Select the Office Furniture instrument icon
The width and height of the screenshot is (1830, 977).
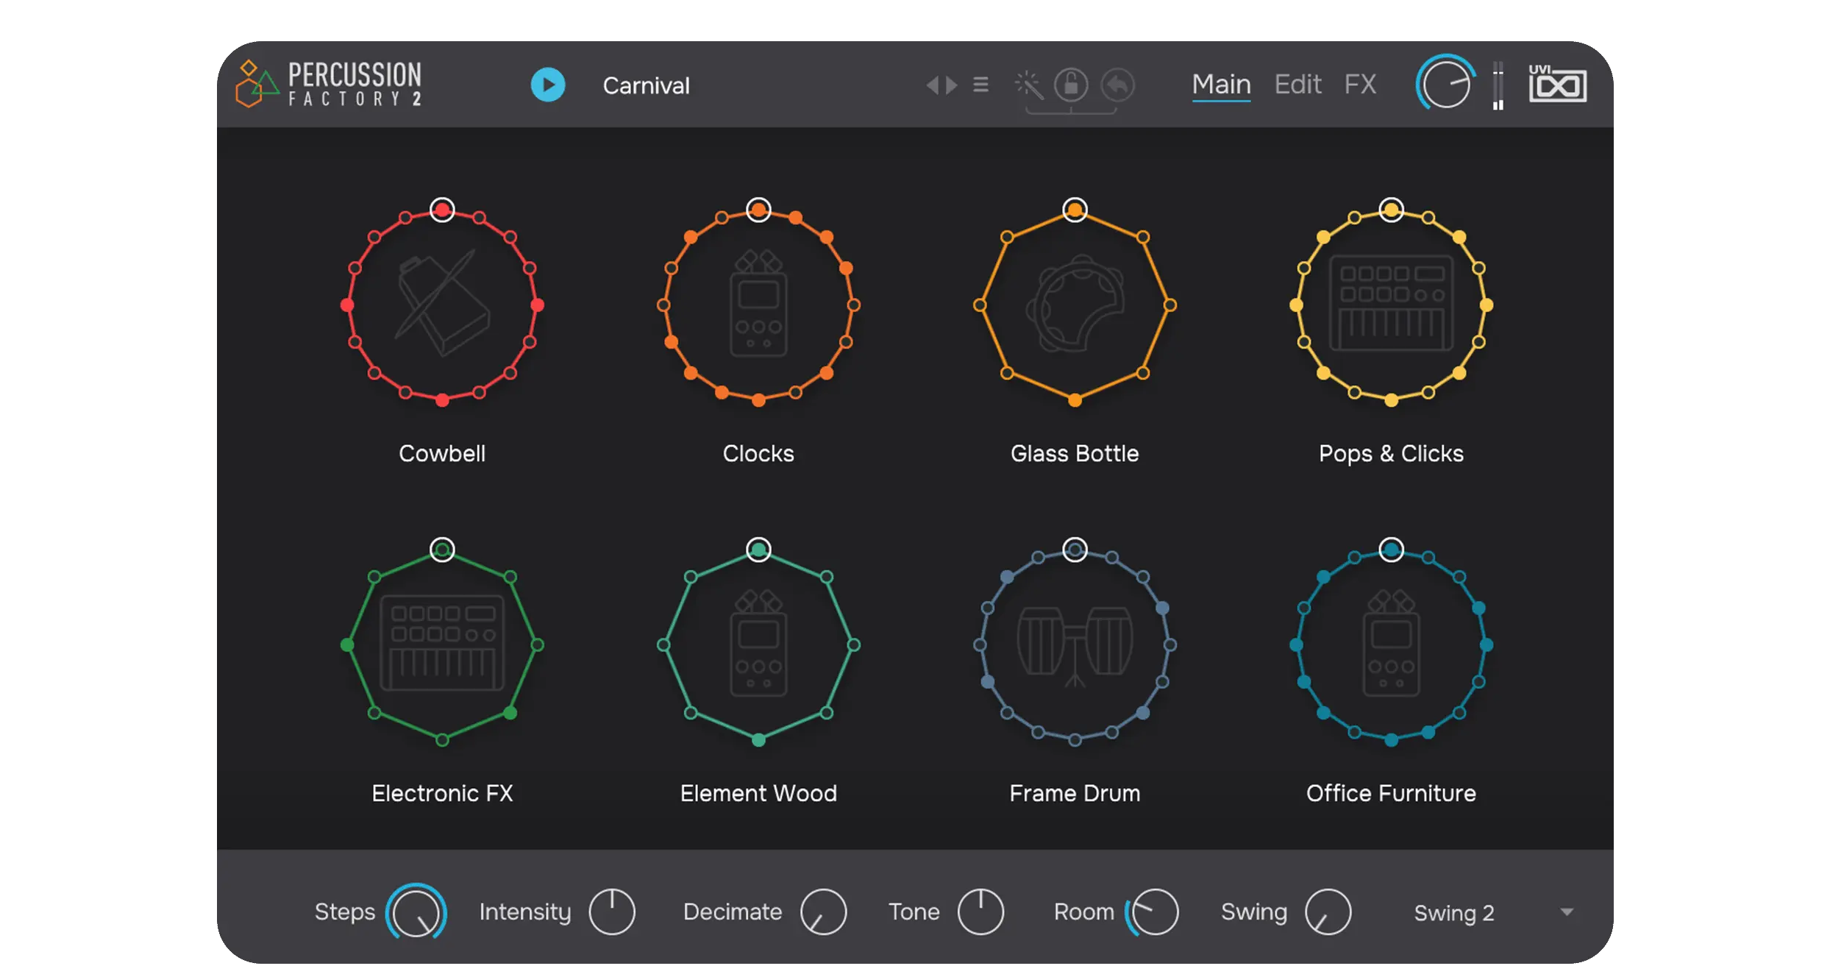pos(1391,644)
